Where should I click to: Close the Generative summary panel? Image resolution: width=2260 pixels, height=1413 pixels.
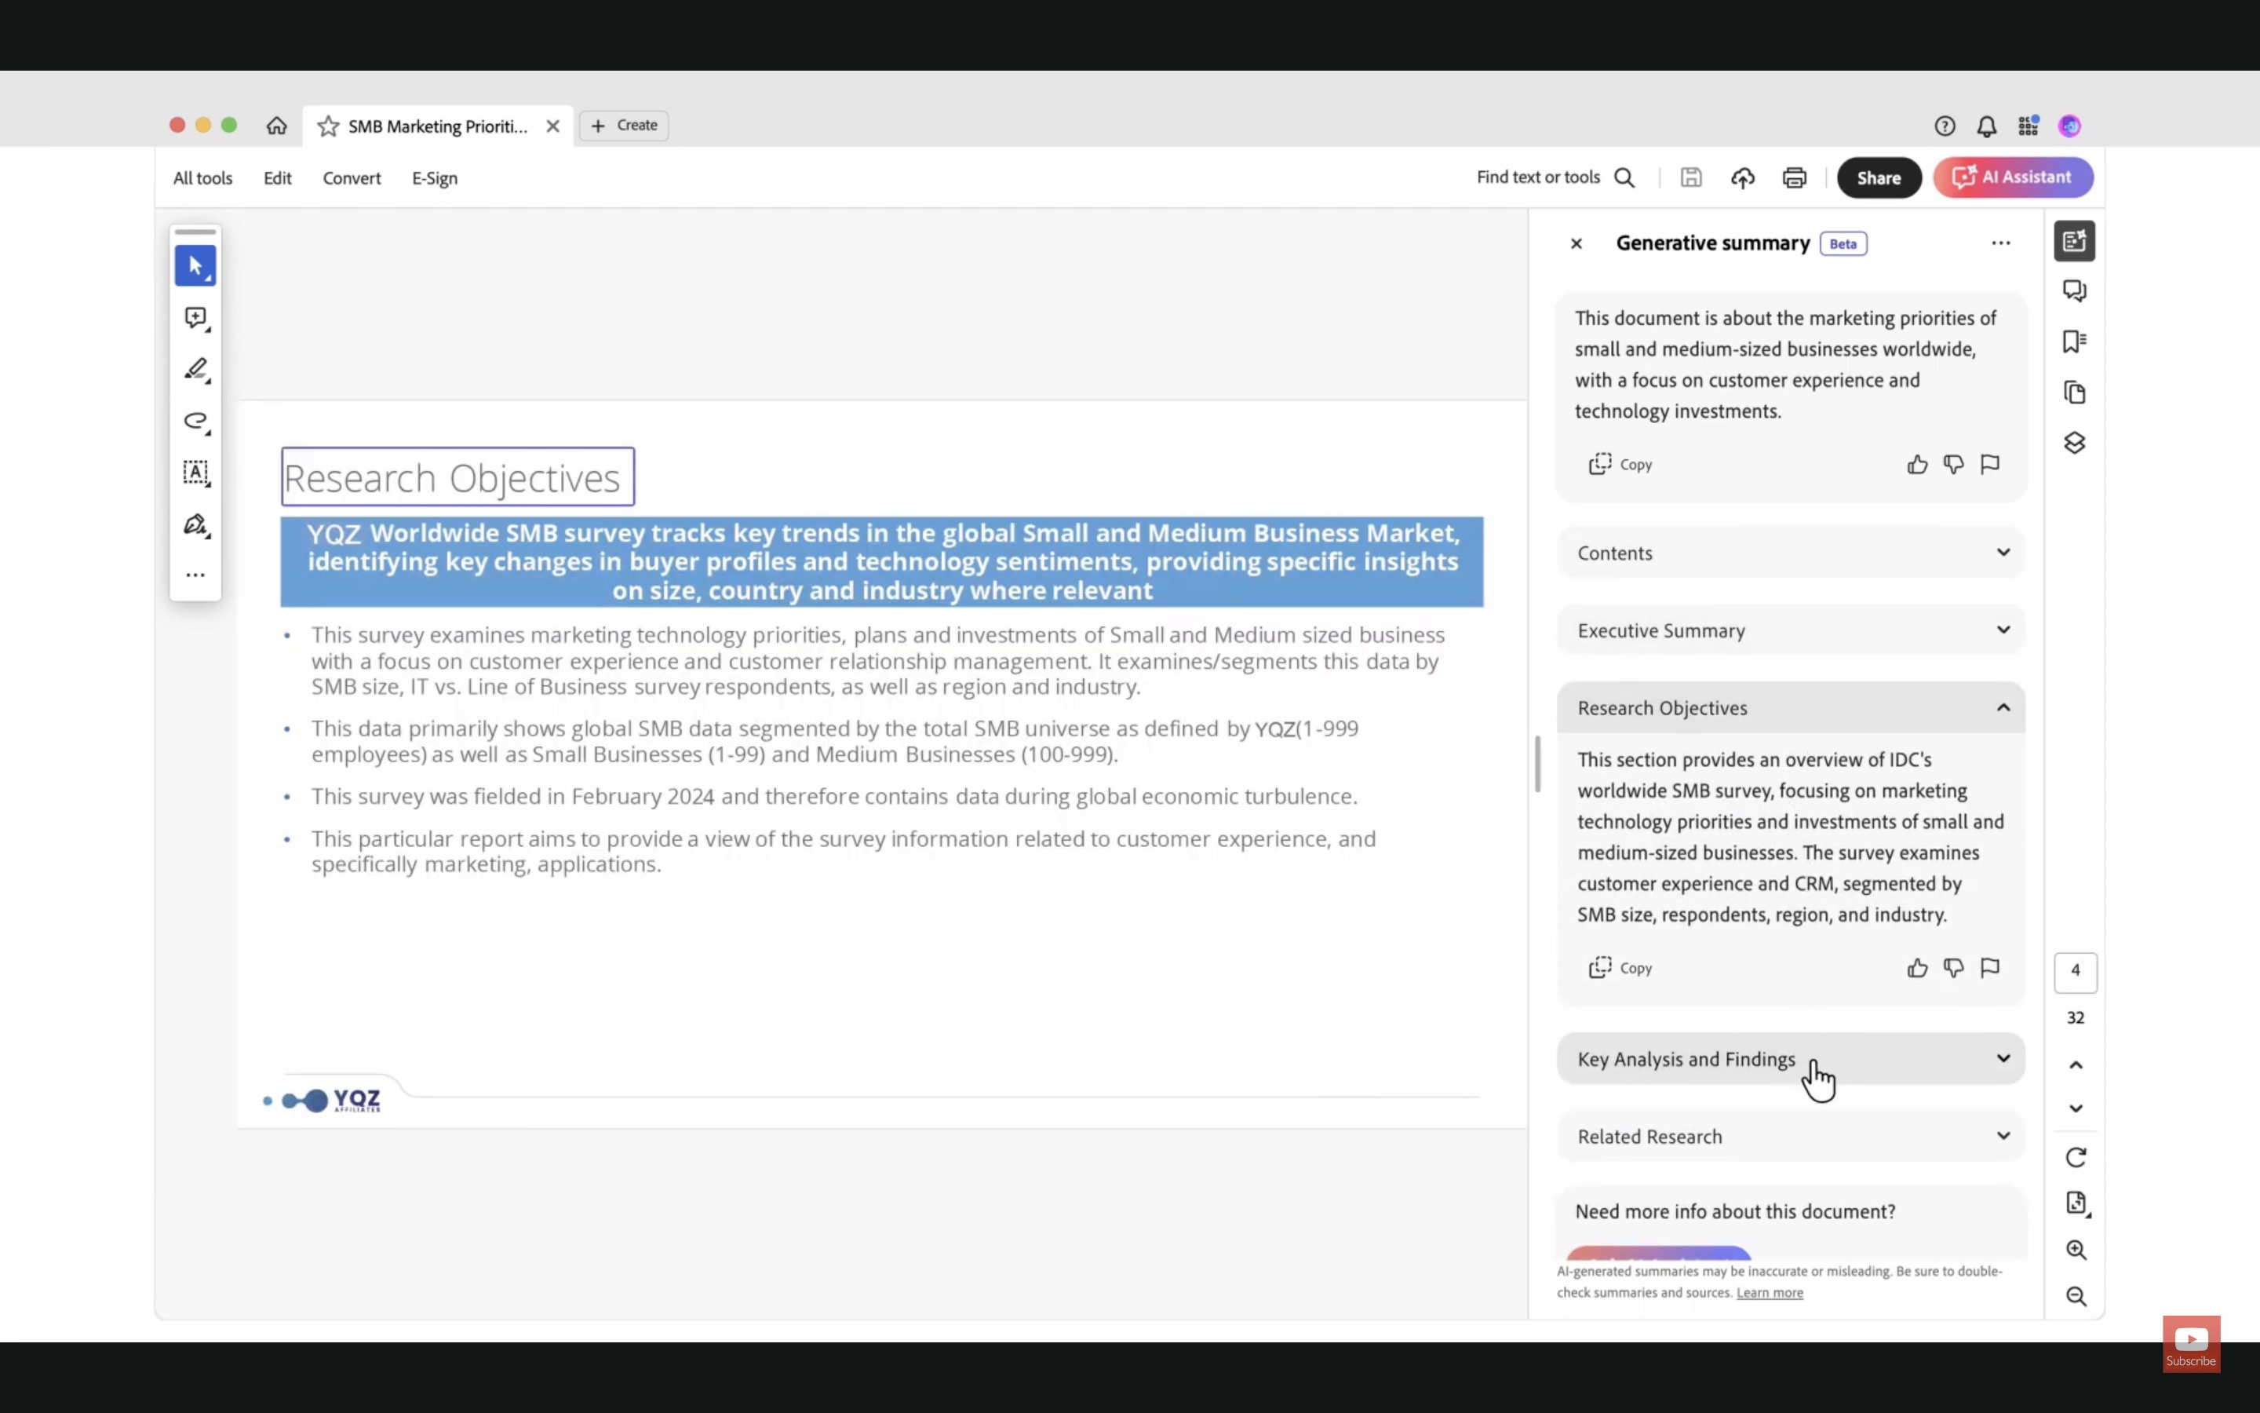[x=1577, y=244]
